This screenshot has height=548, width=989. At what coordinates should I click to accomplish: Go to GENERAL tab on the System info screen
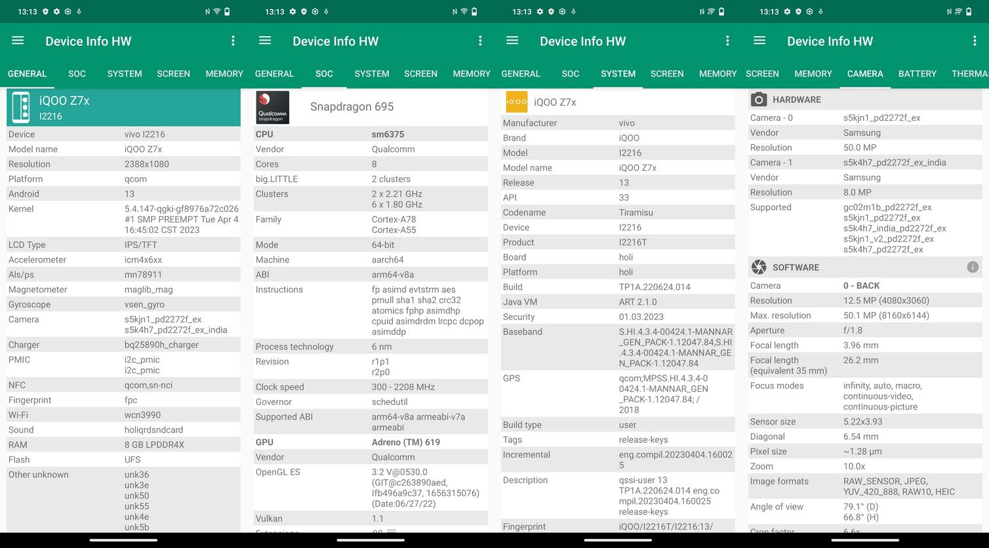pos(521,74)
